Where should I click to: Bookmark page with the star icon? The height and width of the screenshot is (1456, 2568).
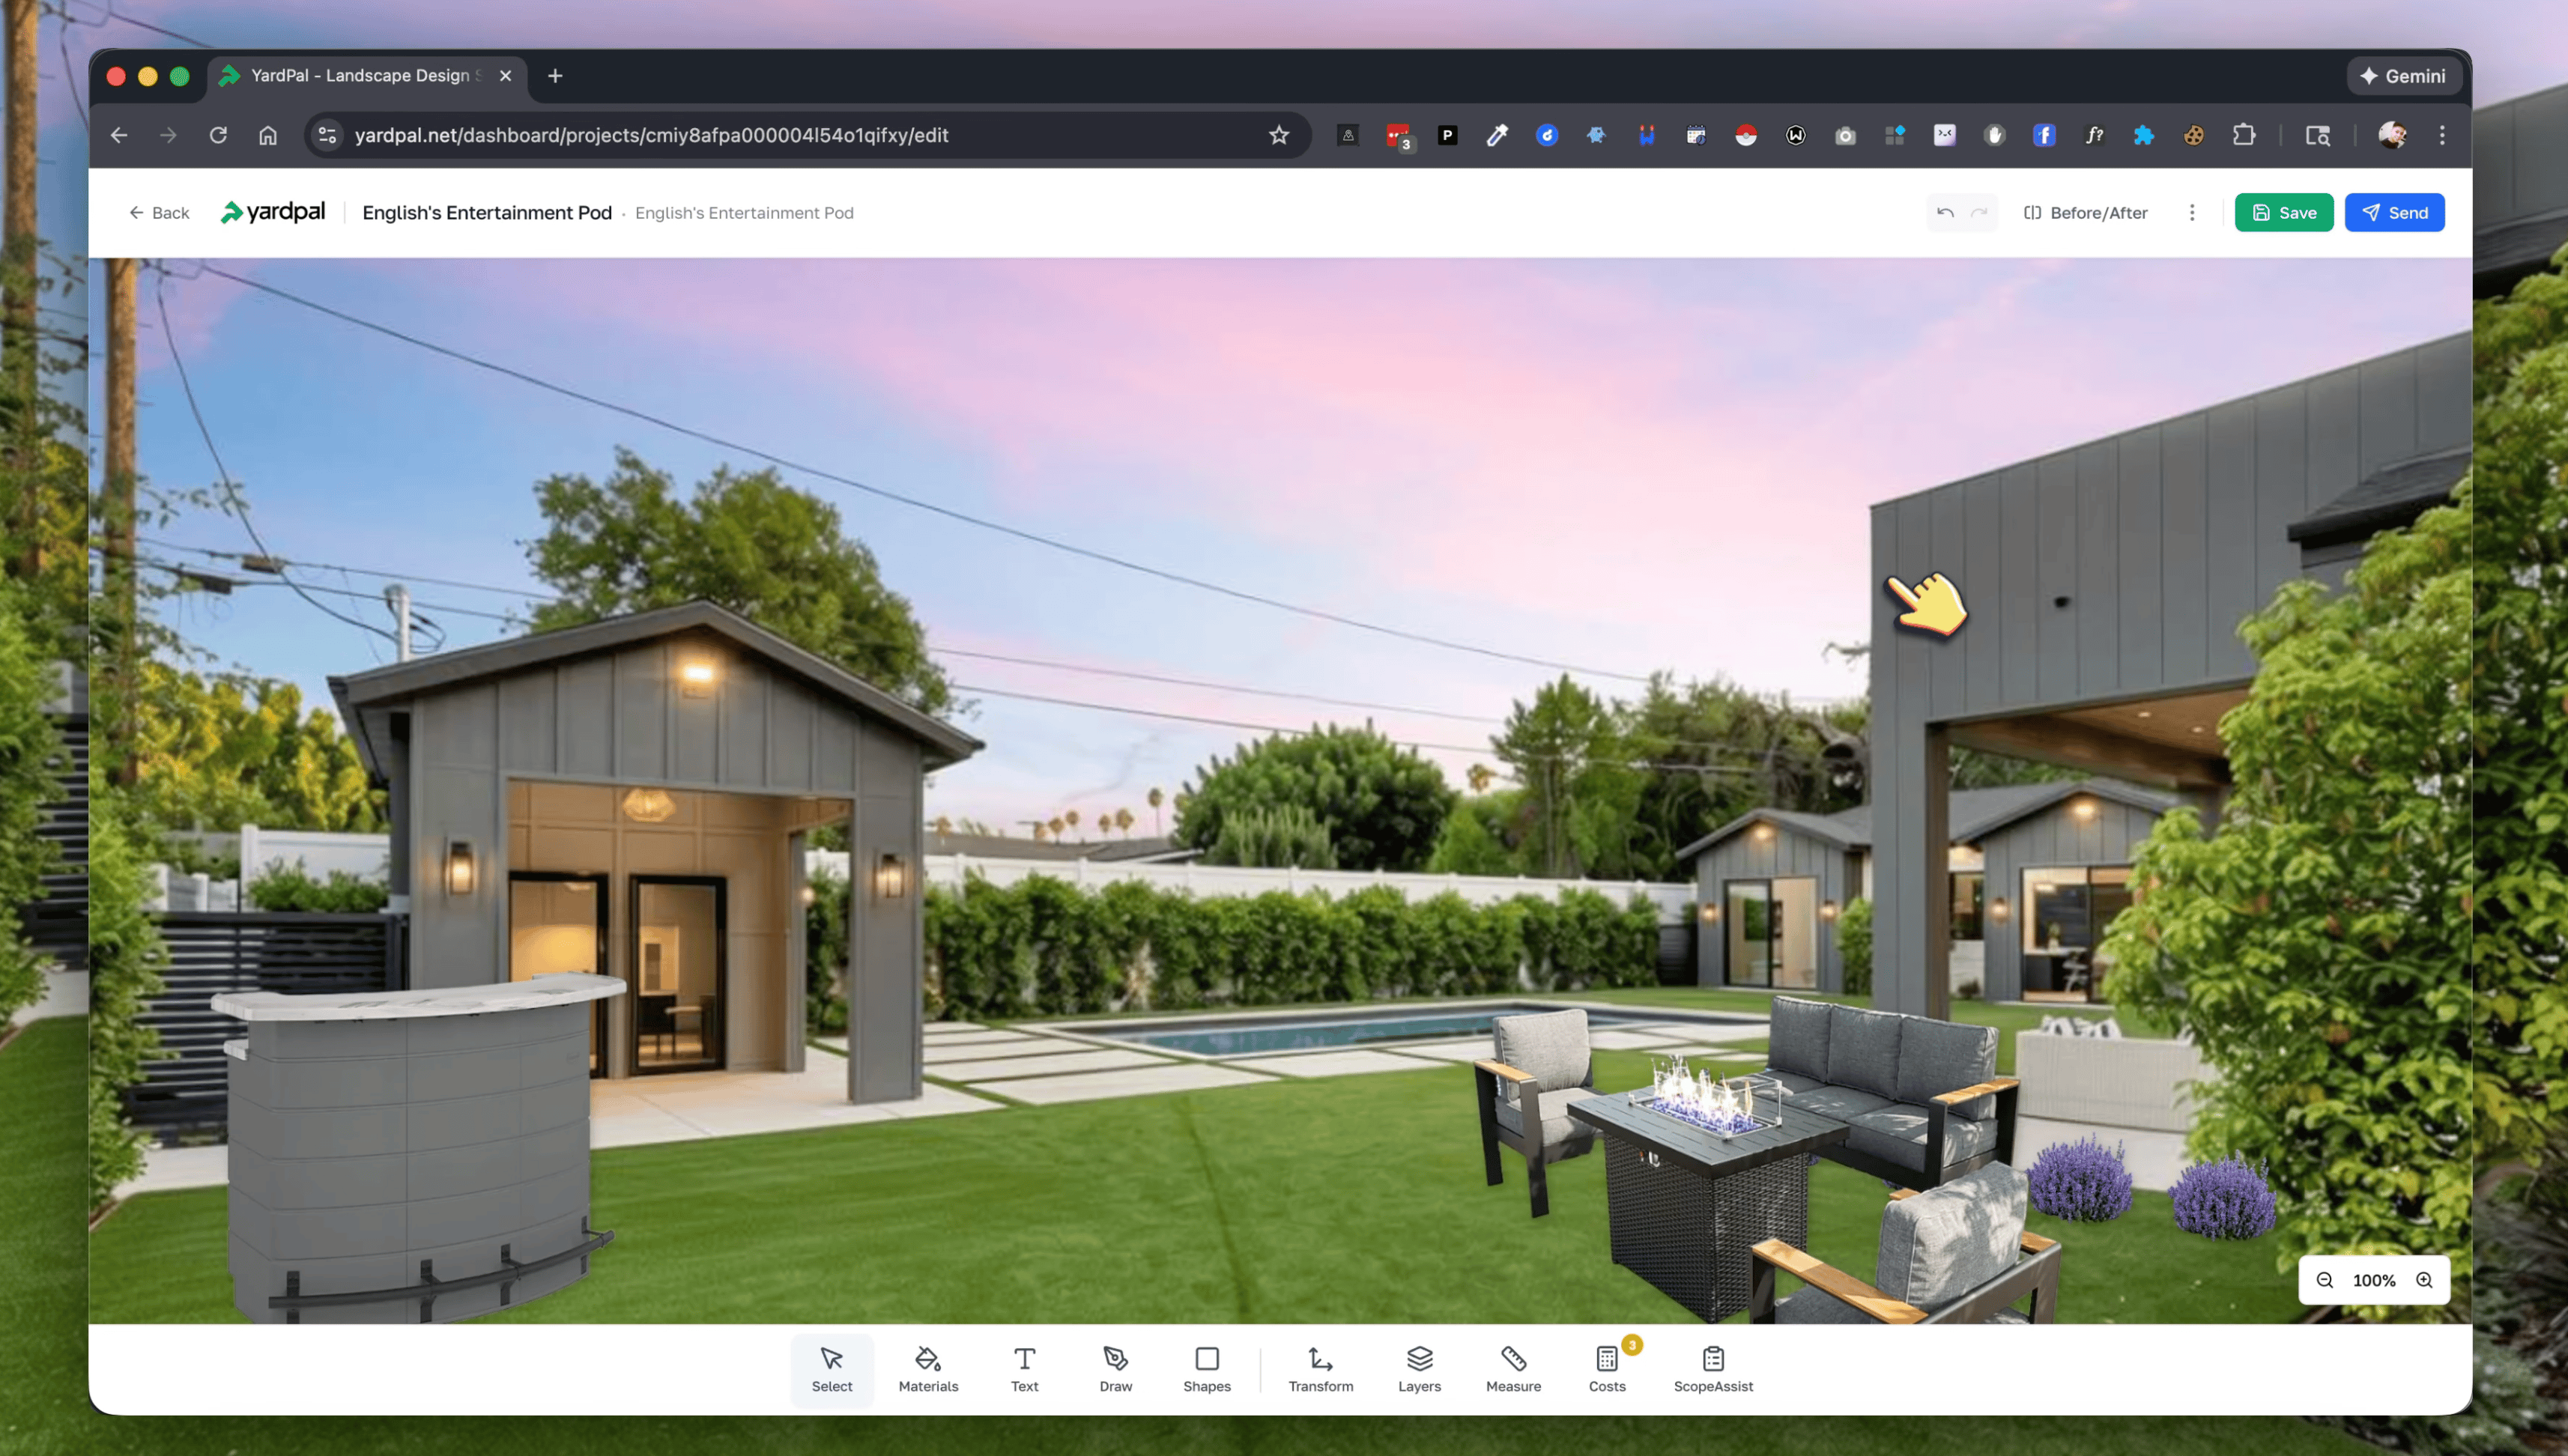[x=1278, y=135]
